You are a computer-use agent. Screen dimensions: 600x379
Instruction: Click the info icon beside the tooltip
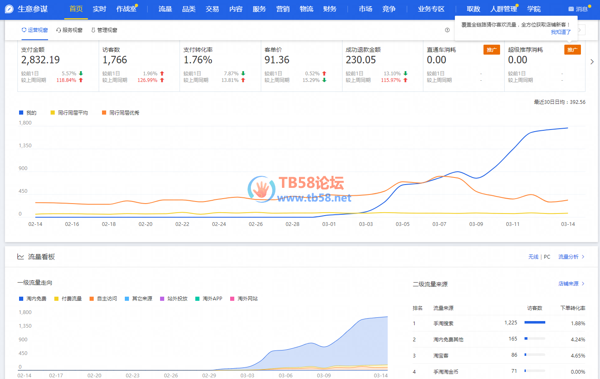[x=447, y=30]
